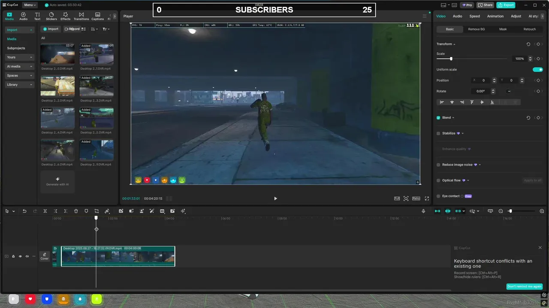Enable the Optical flow checkbox
Image resolution: width=549 pixels, height=308 pixels.
(x=438, y=181)
